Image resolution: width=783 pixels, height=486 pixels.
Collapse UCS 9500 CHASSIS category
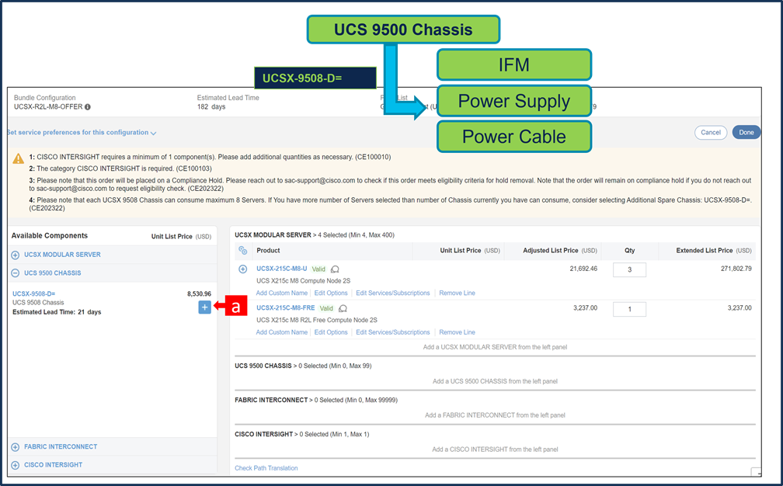pyautogui.click(x=16, y=273)
